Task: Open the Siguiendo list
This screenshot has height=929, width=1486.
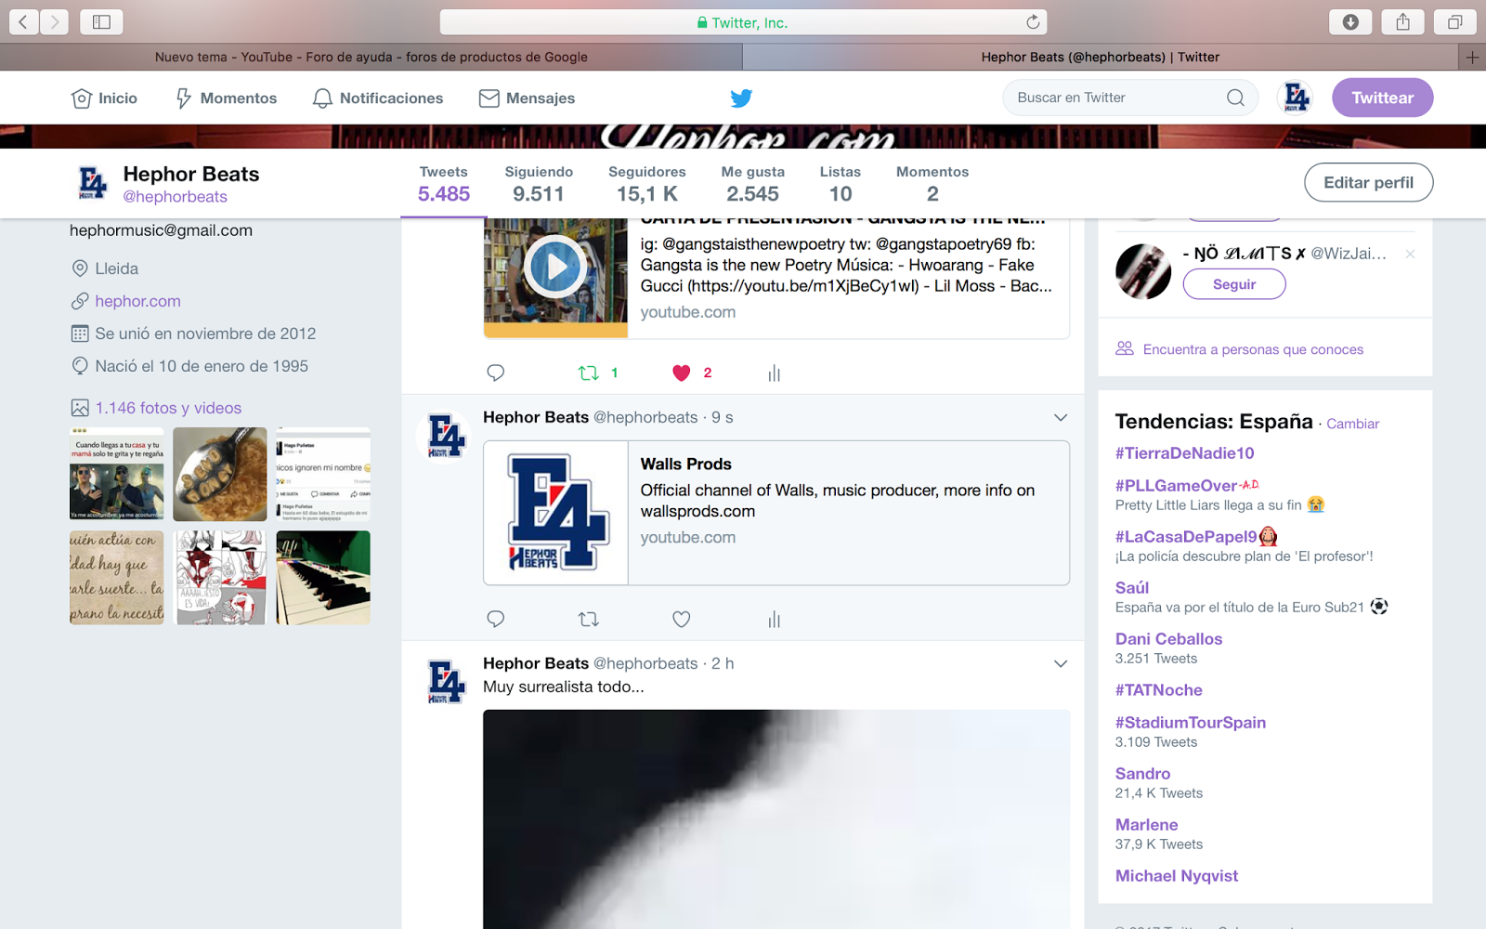Action: [539, 184]
